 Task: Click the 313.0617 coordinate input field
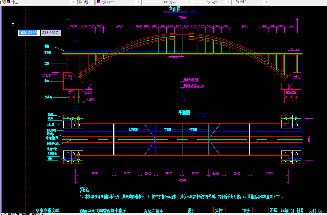[x=51, y=33]
